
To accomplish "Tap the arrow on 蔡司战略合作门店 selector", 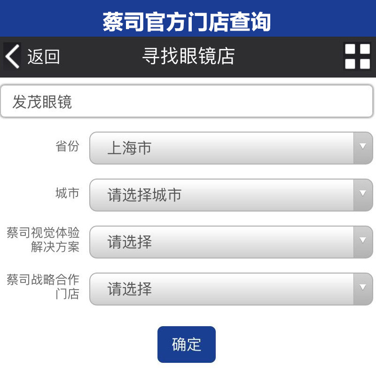I will tap(362, 289).
